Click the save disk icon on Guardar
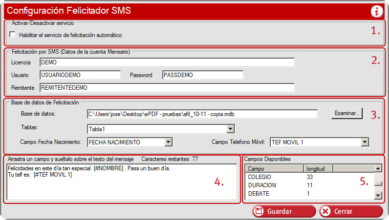The image size is (389, 220). [x=259, y=211]
